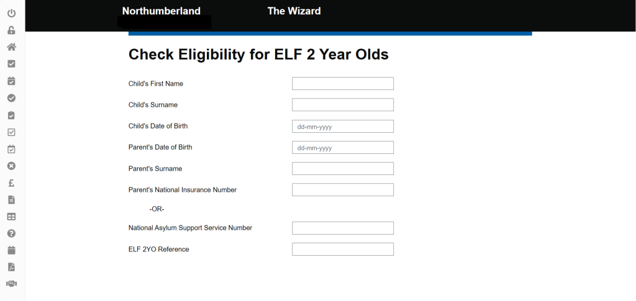Open the question mark help icon

(x=11, y=233)
